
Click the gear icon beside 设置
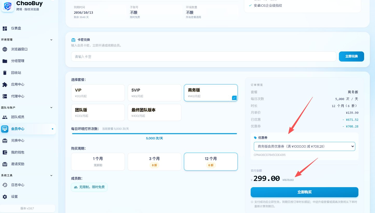(5, 197)
